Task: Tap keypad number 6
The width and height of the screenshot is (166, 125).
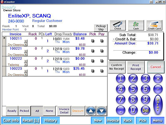Action: coord(146,89)
